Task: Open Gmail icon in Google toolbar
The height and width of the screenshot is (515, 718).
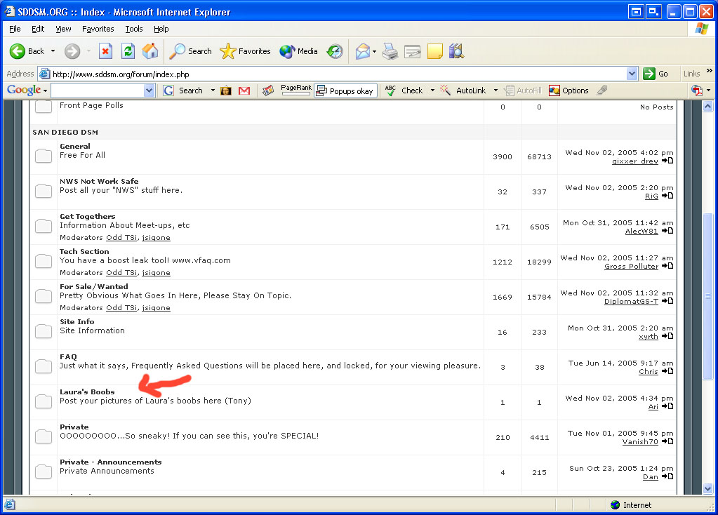Action: 244,91
